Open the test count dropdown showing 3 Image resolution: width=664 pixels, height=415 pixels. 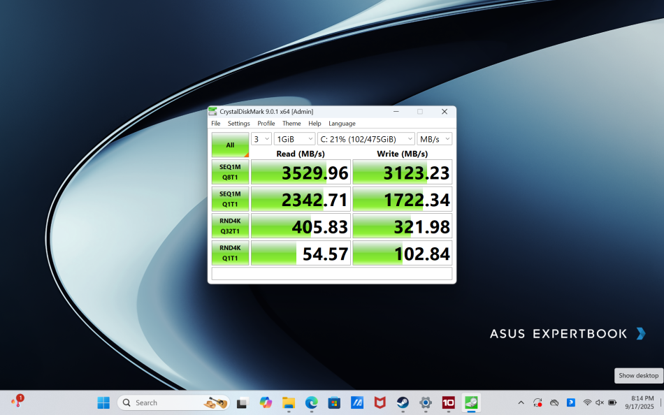point(261,138)
